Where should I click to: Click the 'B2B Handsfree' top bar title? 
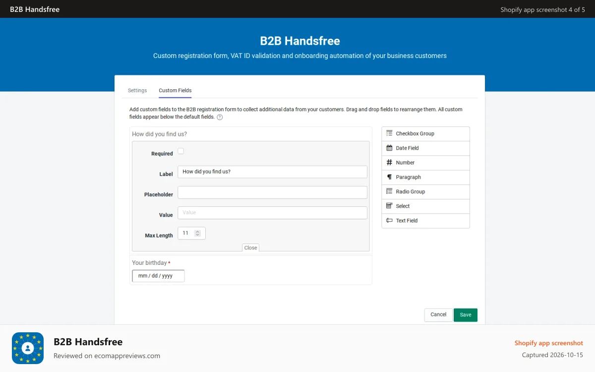coord(35,9)
